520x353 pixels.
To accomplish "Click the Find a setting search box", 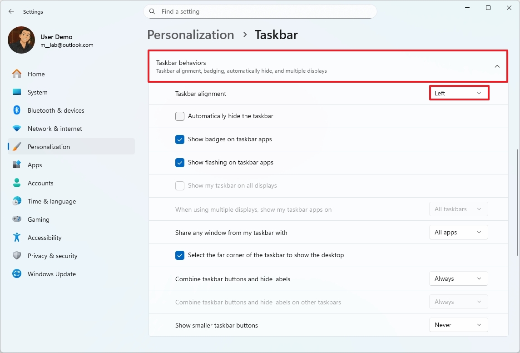I will pos(263,12).
